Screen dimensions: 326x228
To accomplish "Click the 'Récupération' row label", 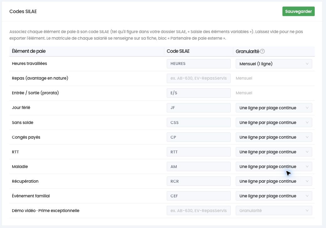I will (25, 181).
